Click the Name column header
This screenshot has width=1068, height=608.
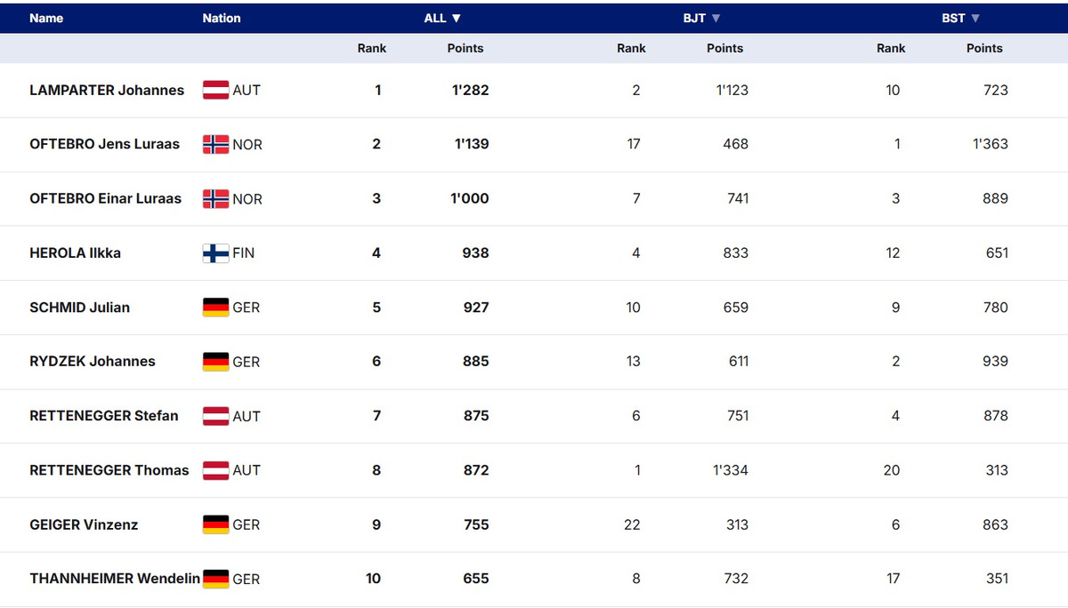pyautogui.click(x=46, y=18)
